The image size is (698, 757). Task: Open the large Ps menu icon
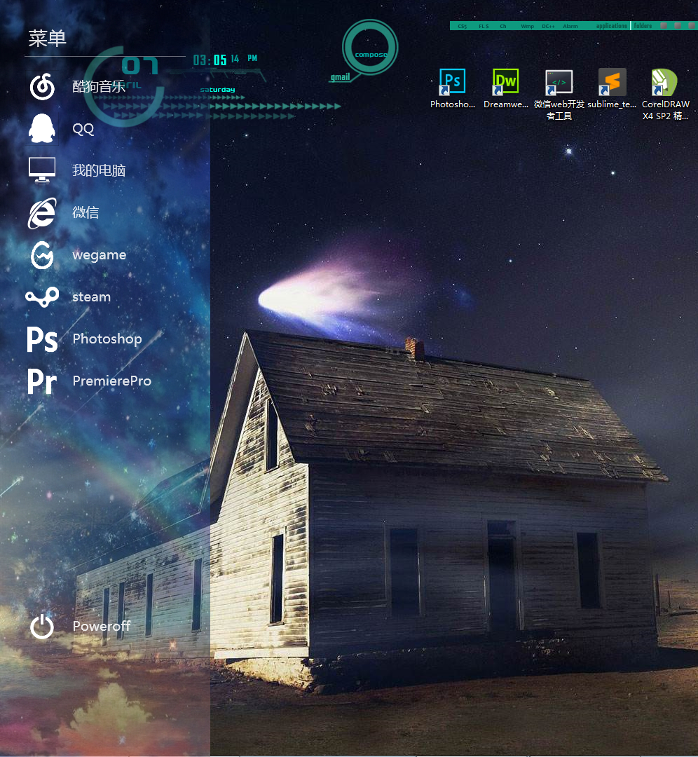[x=42, y=339]
